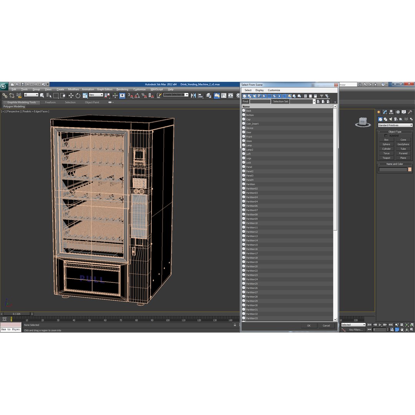
Task: Open the Modifiers menu
Action: (73, 90)
